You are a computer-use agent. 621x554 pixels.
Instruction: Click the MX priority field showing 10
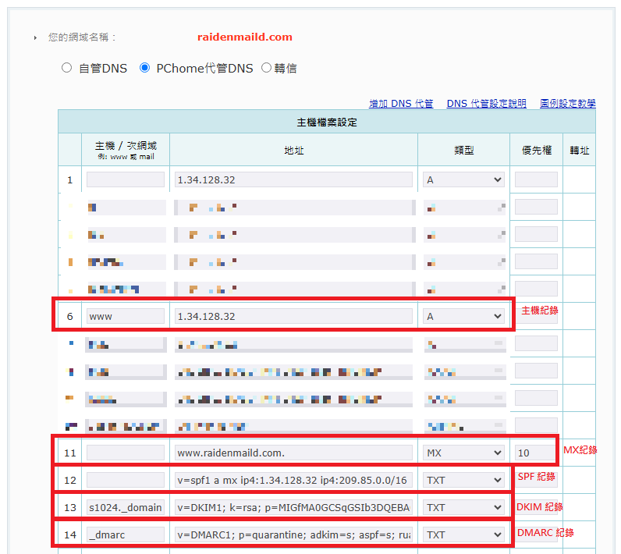[x=536, y=453]
